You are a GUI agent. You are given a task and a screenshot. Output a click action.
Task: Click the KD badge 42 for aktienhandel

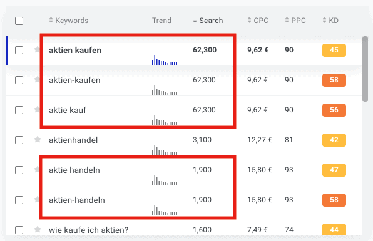coord(334,140)
